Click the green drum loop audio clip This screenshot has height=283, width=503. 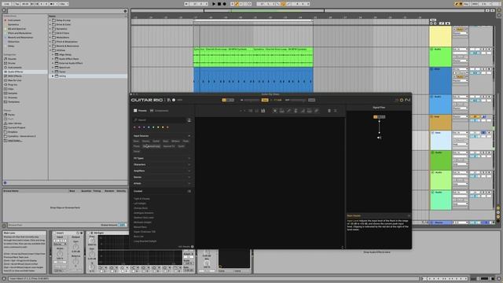(253, 57)
